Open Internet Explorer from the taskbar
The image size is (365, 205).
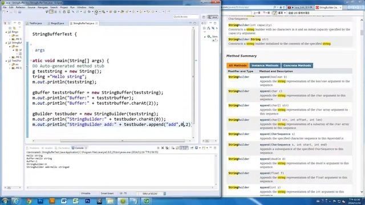[16, 201]
